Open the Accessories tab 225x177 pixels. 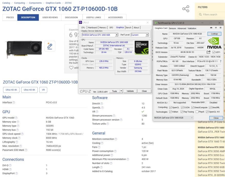point(115,17)
